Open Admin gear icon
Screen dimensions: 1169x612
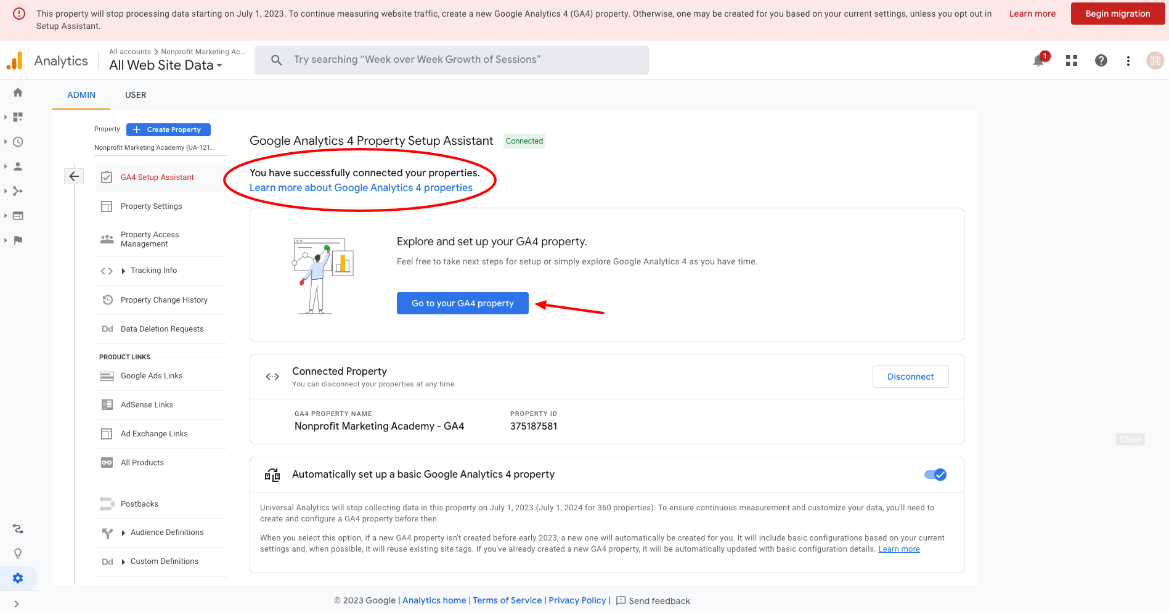click(x=18, y=578)
